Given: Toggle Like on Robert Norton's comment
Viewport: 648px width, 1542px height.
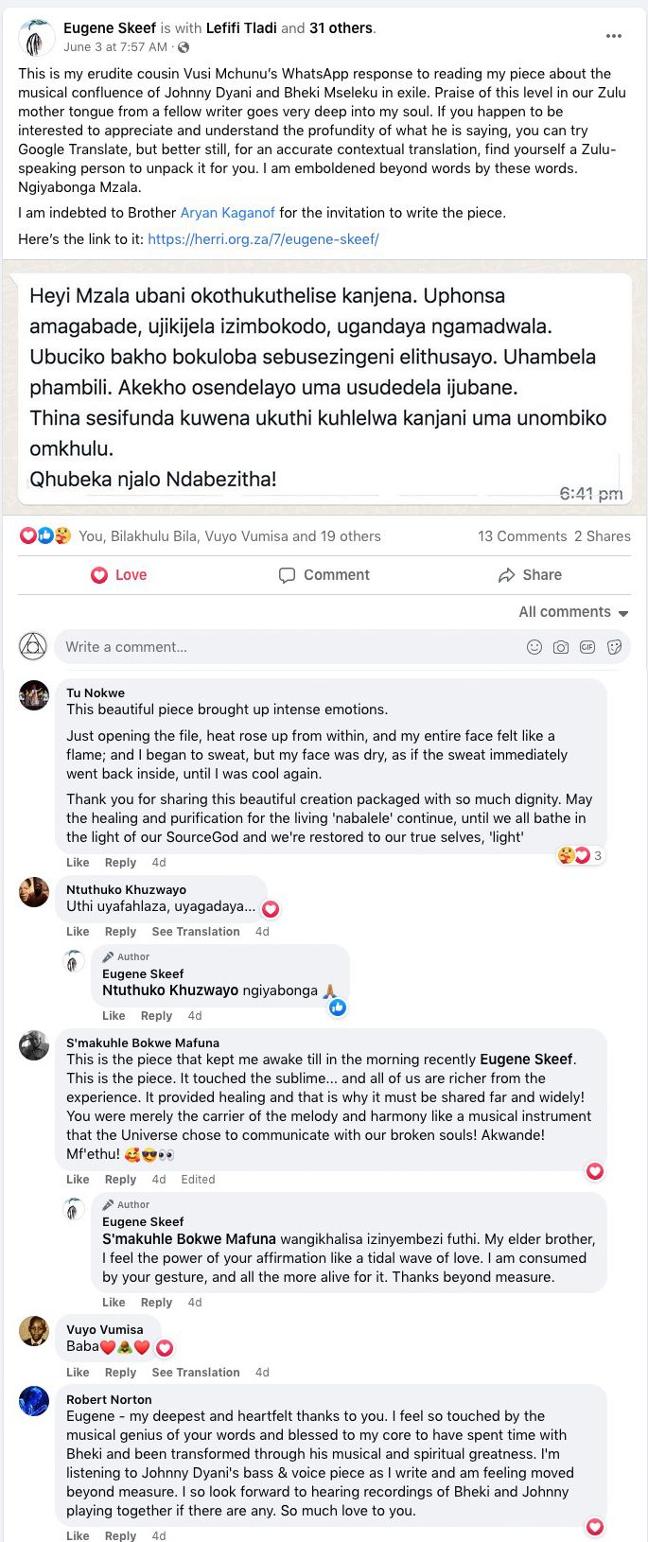Looking at the screenshot, I should [78, 1535].
